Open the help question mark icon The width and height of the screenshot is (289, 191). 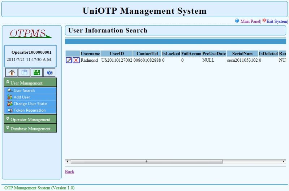(49, 72)
